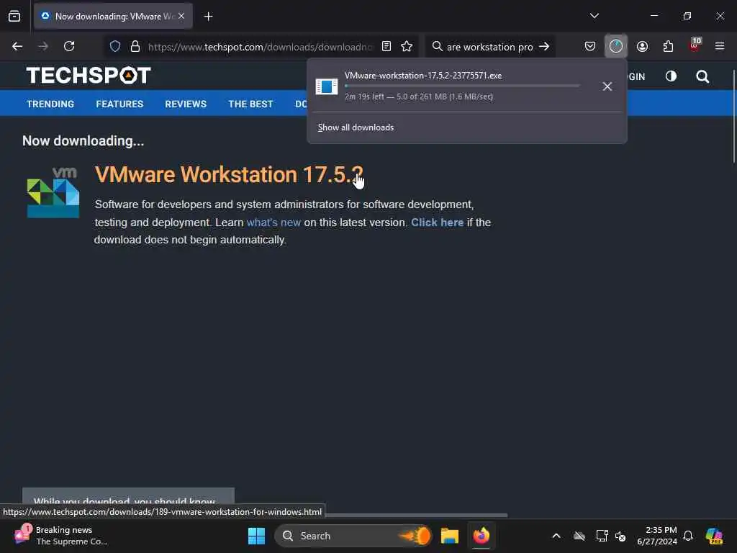
Task: Open tracking protection shield icon
Action: tap(115, 46)
